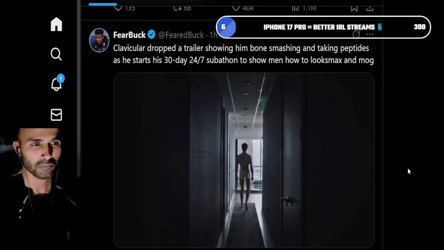This screenshot has height=250, width=444.
Task: Open the 1h timestamp of the tweet
Action: 213,35
